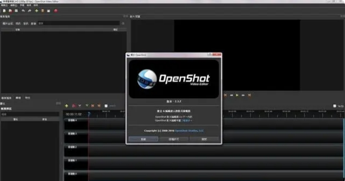Click the Redo arrow in the toolbar
345x181 pixels.
pos(29,11)
